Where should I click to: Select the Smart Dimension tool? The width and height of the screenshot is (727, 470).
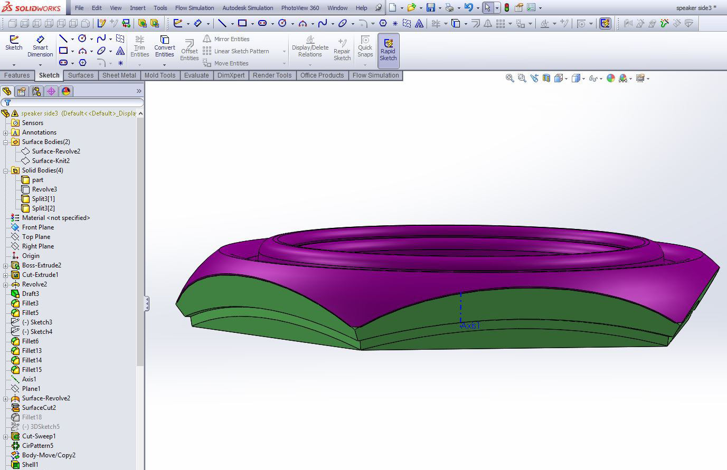coord(40,46)
